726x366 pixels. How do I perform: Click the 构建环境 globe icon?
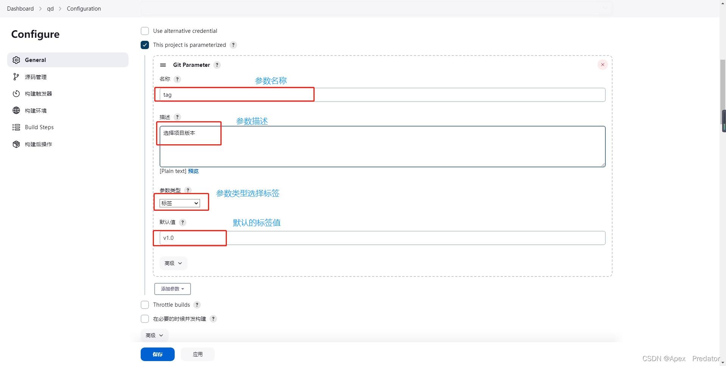click(16, 111)
